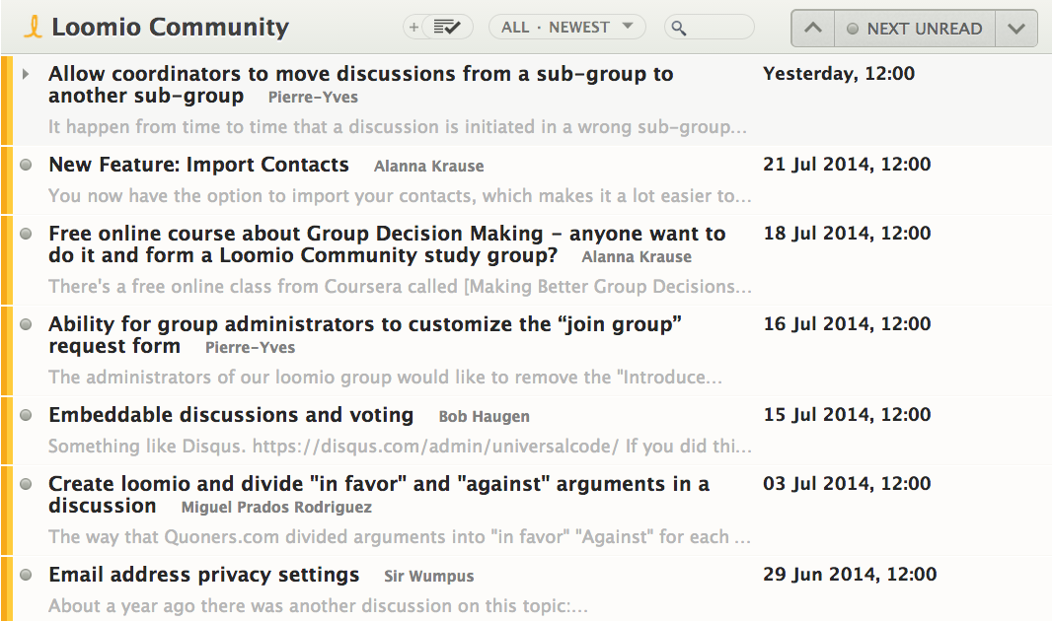Expand the Allow coordinators discussion triangle
This screenshot has width=1052, height=621.
[x=26, y=74]
